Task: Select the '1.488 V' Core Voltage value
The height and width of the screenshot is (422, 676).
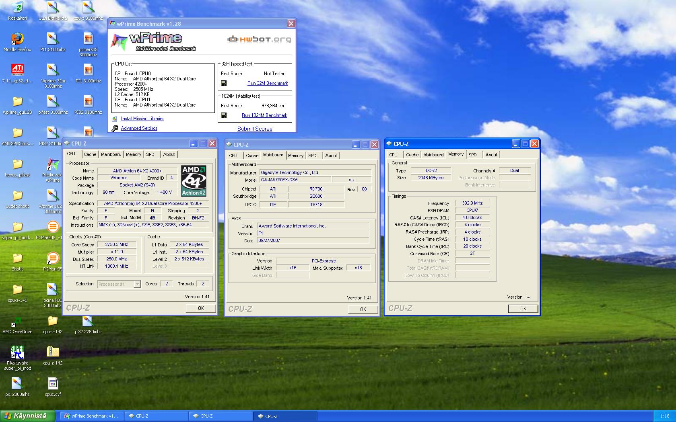Action: [x=164, y=192]
